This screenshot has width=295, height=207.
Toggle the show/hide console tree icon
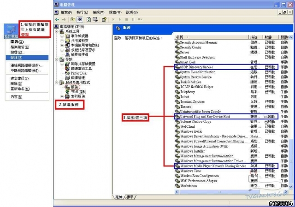(x=80, y=19)
